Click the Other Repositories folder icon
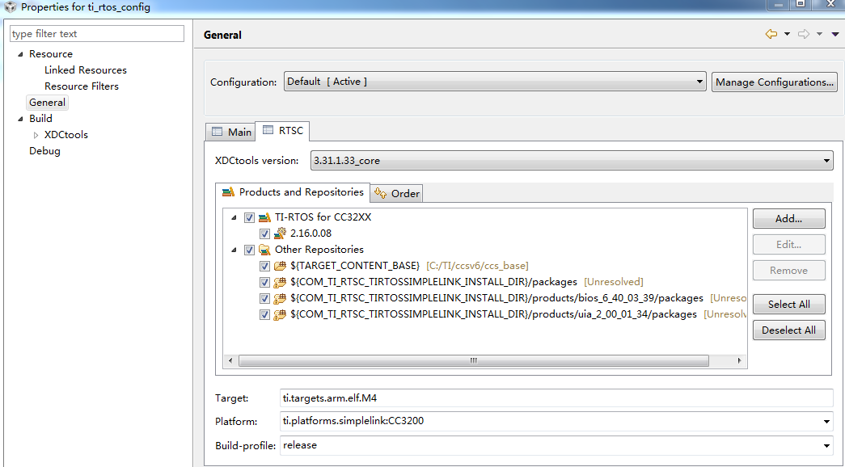The height and width of the screenshot is (467, 845). click(x=264, y=250)
